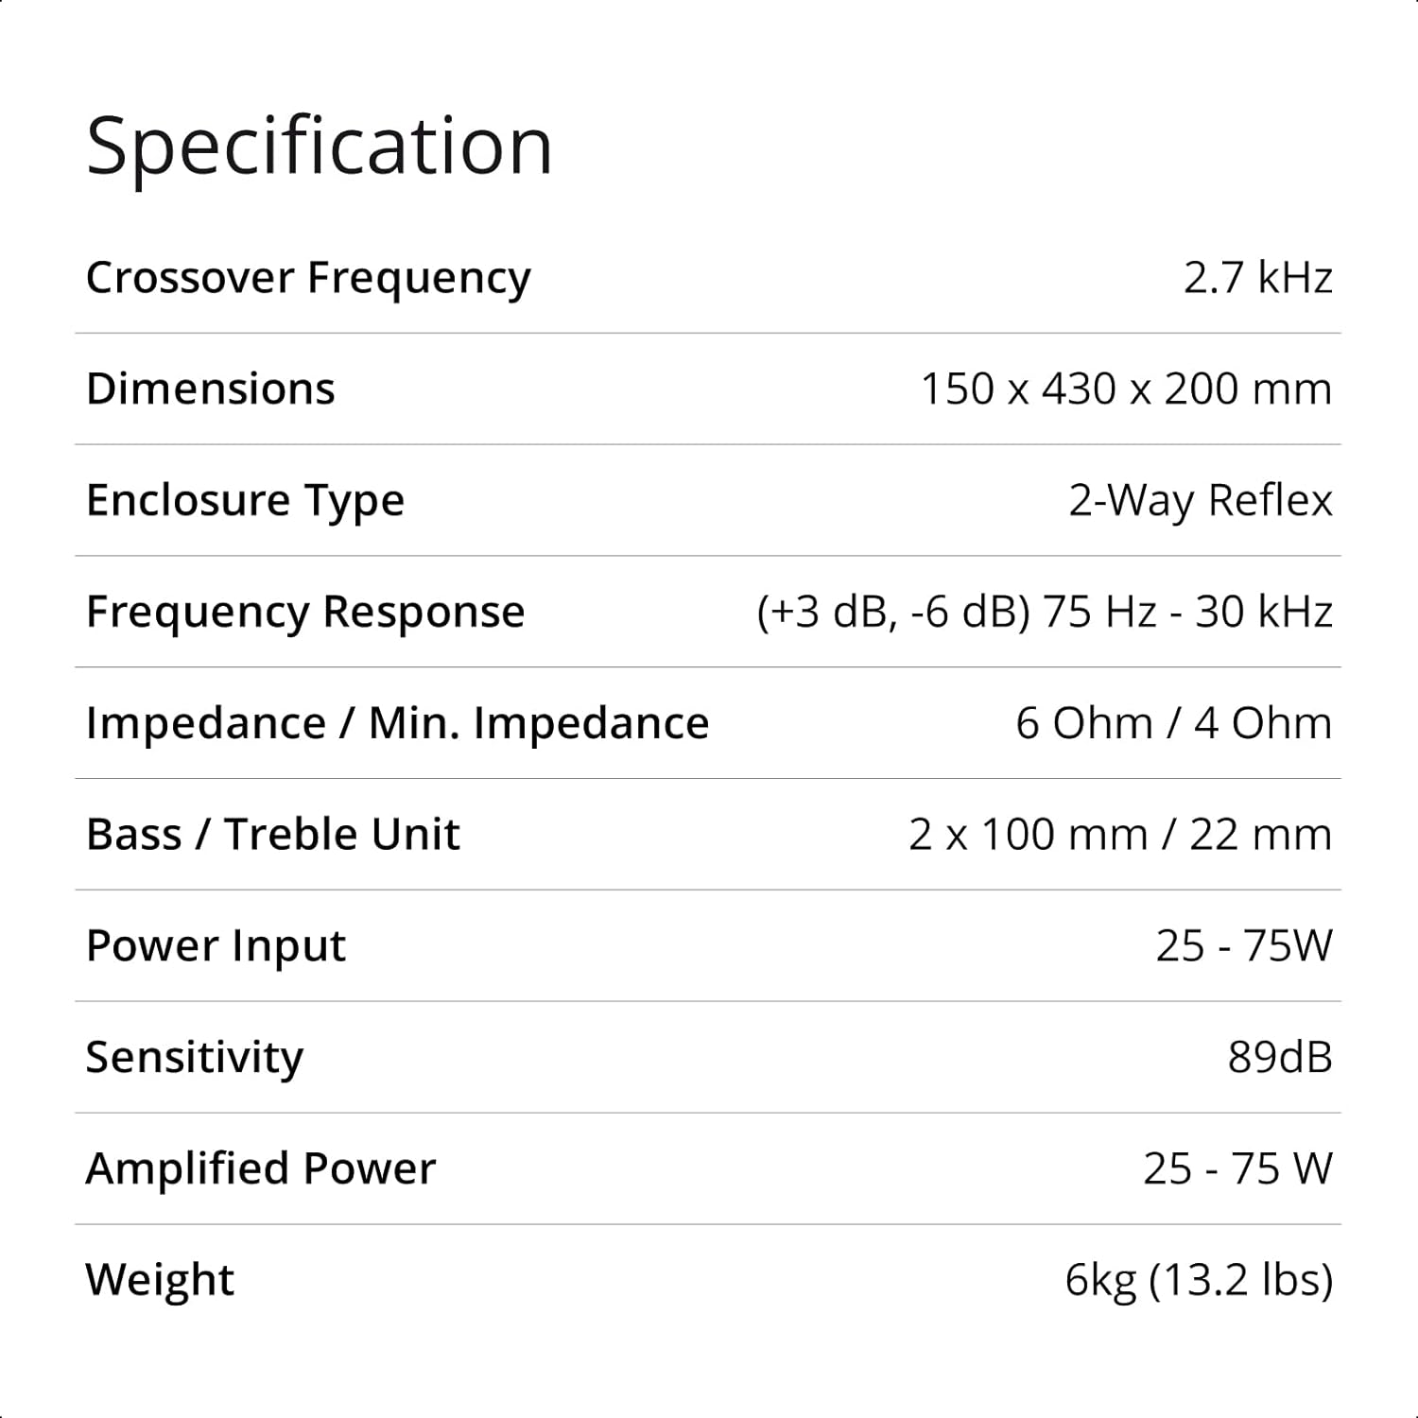The width and height of the screenshot is (1418, 1418).
Task: Click the Frequency Response label
Action: click(305, 612)
